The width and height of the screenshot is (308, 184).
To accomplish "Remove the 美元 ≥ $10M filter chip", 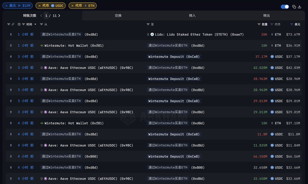I will [x=6, y=6].
